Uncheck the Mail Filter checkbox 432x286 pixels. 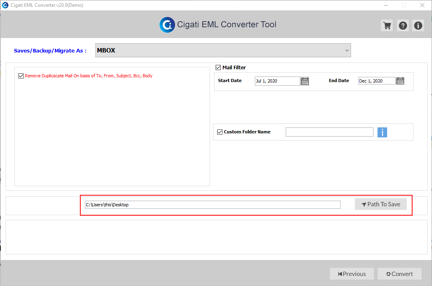pos(218,67)
